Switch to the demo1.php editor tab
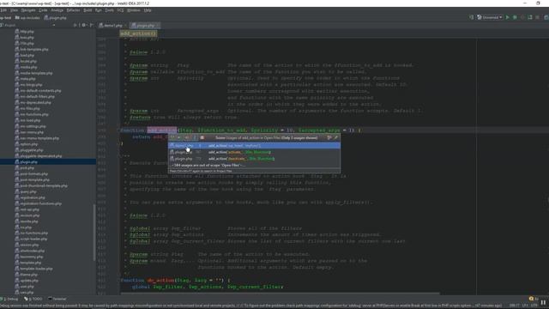 pyautogui.click(x=113, y=26)
